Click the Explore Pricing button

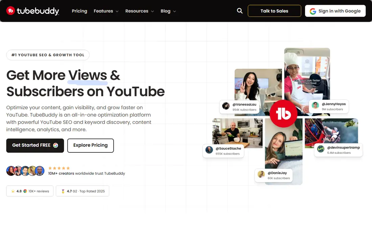90,145
